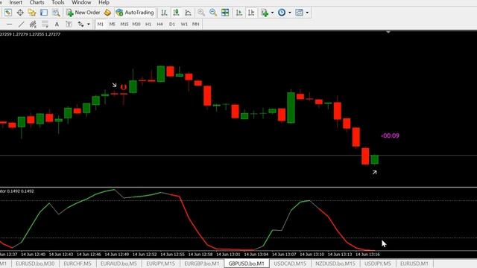The image size is (477, 268).
Task: Open the Help menu
Action: (x=104, y=2)
